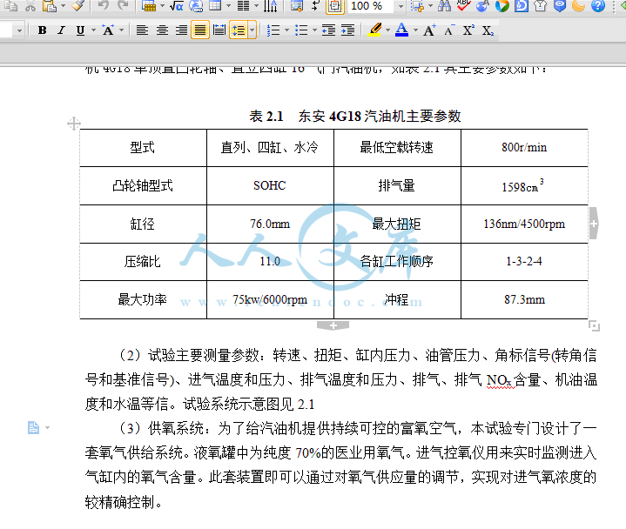Image resolution: width=626 pixels, height=529 pixels.
Task: Open font color dropdown arrow
Action: 415,30
